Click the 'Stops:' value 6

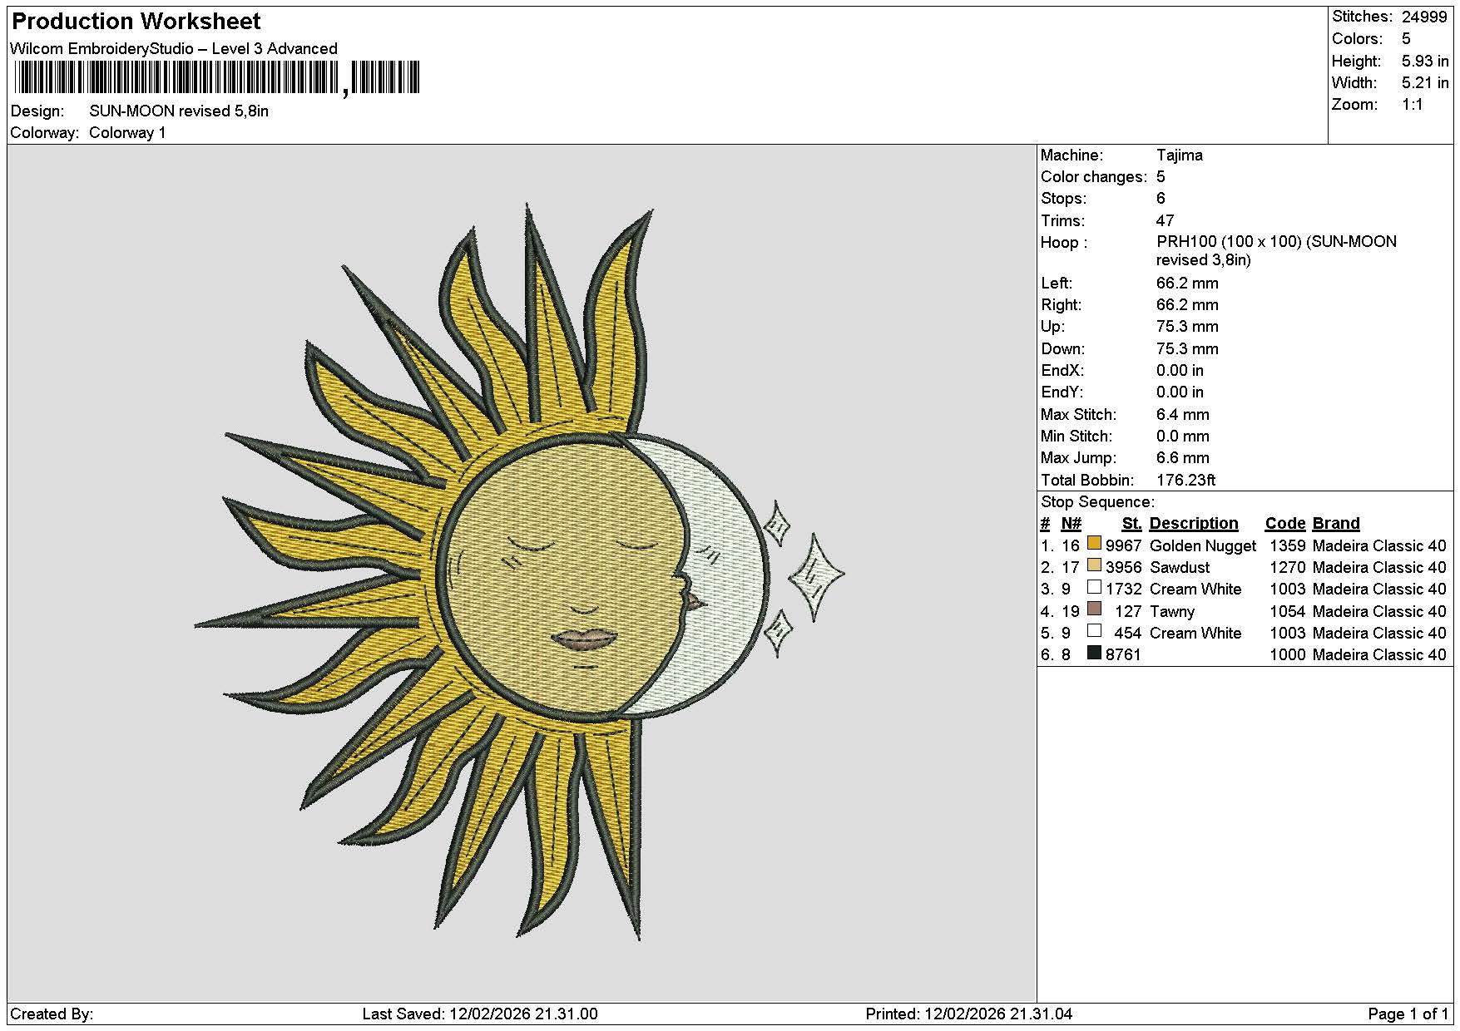(1161, 198)
